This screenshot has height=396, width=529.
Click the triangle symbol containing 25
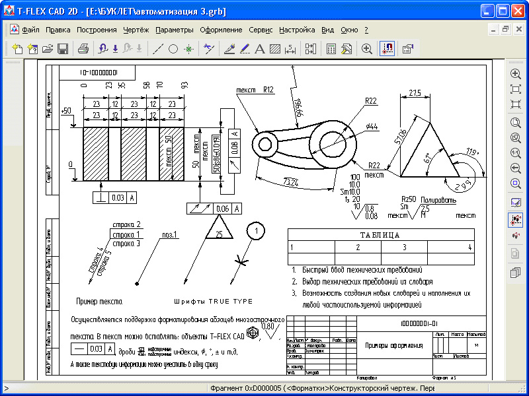(220, 228)
